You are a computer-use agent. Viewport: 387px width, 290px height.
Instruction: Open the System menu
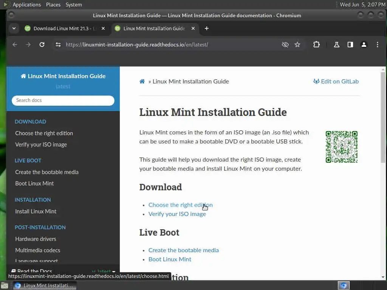pos(74,5)
